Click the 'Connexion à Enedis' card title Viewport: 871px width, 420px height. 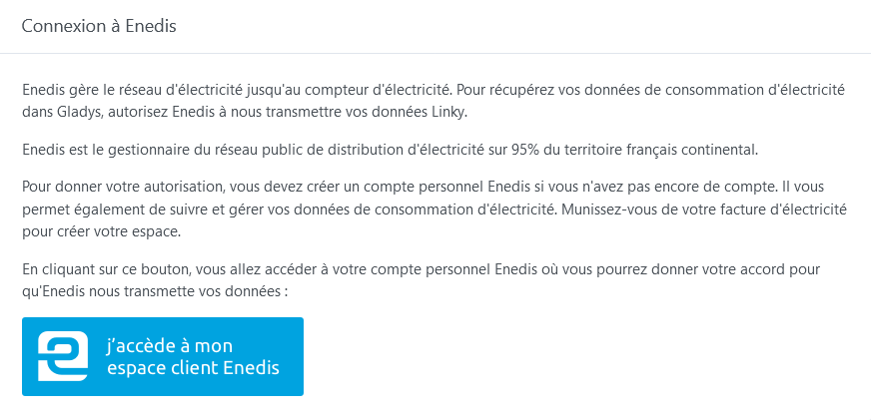99,27
